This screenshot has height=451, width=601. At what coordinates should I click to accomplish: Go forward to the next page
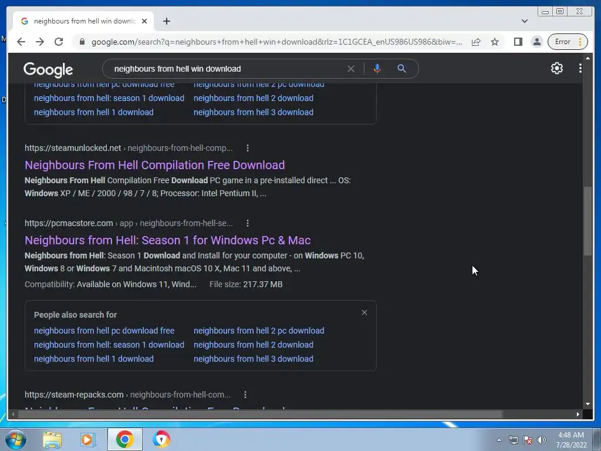[40, 42]
